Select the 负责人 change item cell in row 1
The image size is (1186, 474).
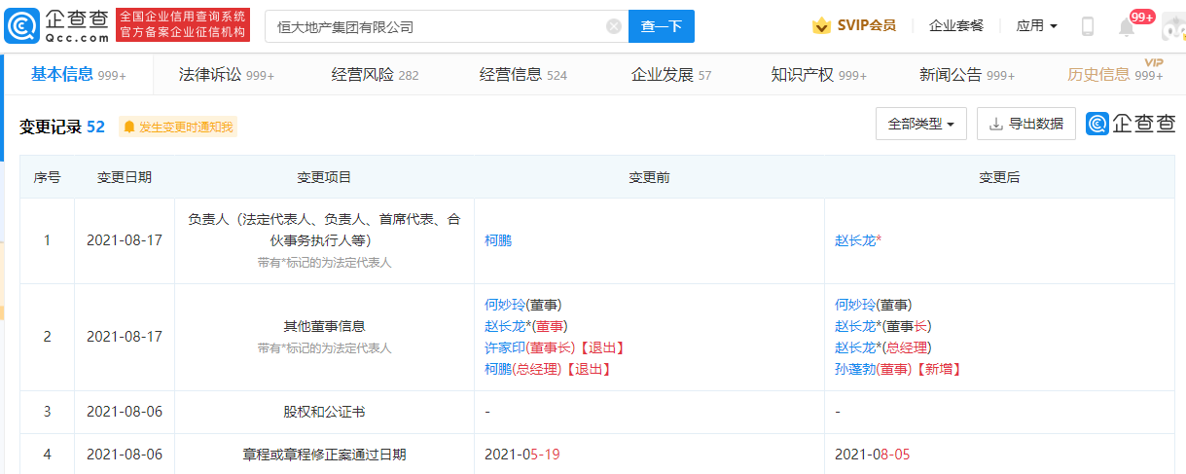(x=324, y=240)
